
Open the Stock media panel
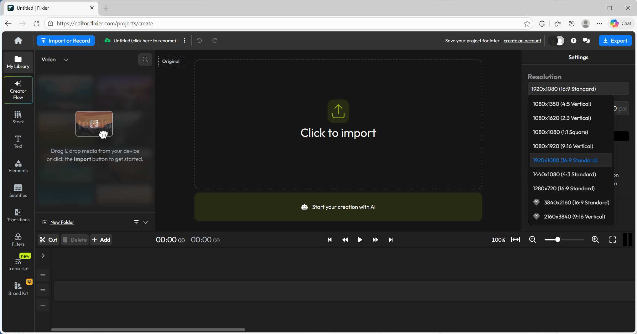[x=18, y=117]
